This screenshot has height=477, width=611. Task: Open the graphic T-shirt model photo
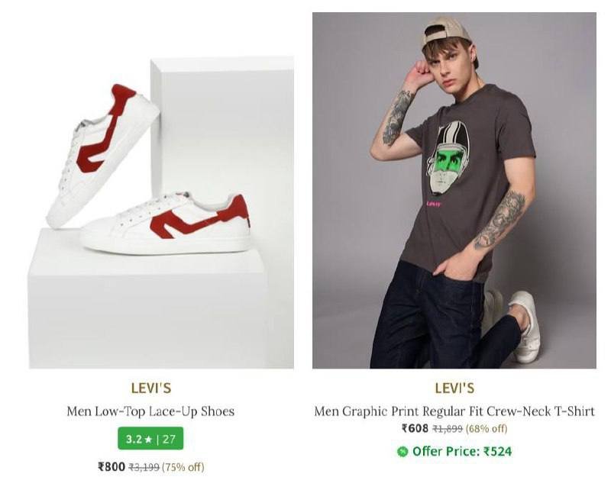click(454, 191)
